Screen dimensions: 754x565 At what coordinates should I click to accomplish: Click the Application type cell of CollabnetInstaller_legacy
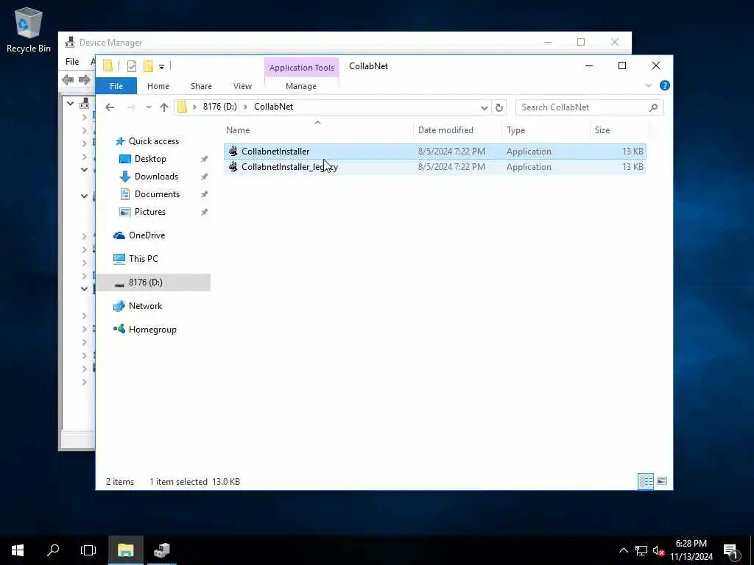[x=529, y=167]
